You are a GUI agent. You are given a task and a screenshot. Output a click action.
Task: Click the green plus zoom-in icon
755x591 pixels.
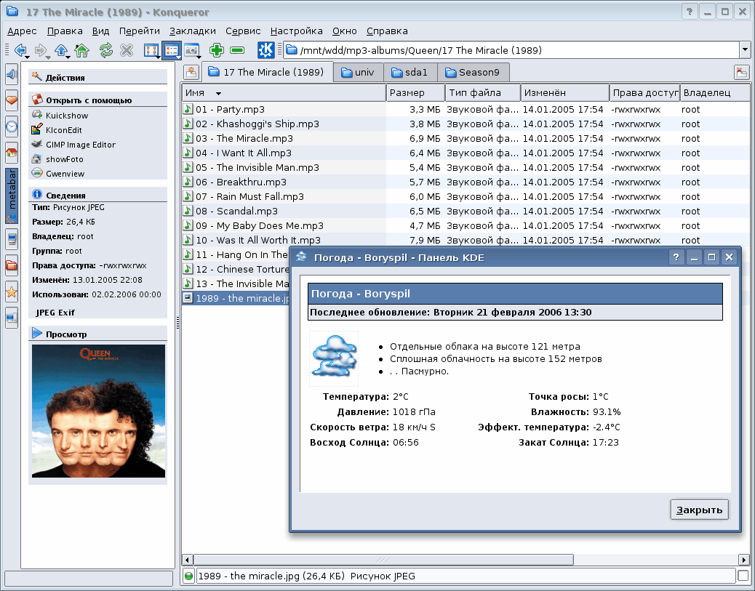point(216,51)
